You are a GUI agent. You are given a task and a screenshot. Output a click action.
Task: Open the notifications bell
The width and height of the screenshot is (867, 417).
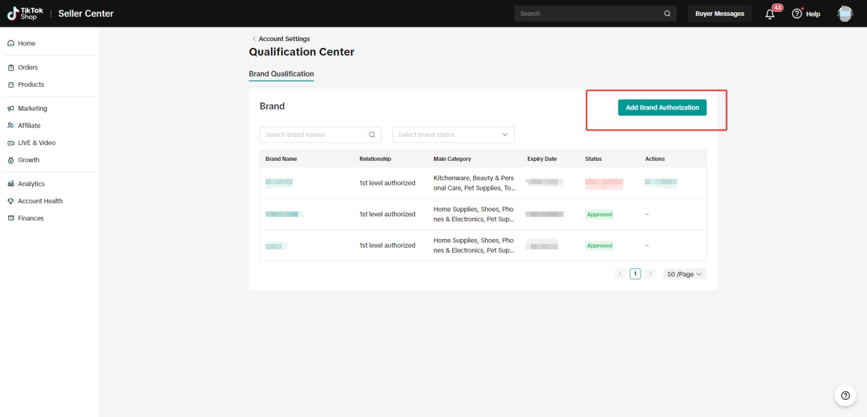pyautogui.click(x=770, y=14)
